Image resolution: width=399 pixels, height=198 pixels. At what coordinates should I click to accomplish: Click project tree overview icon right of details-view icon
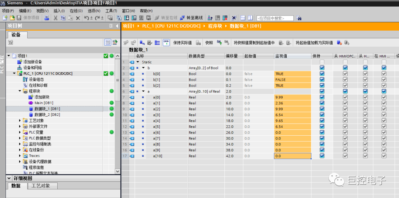115,42
